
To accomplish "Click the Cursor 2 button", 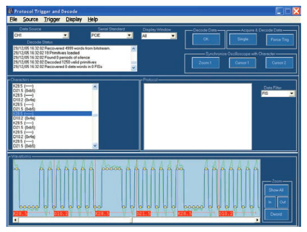I will click(279, 63).
